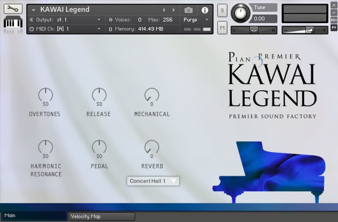Click the OVERTONES knob
Viewport: 338px width, 222px height.
[46, 95]
